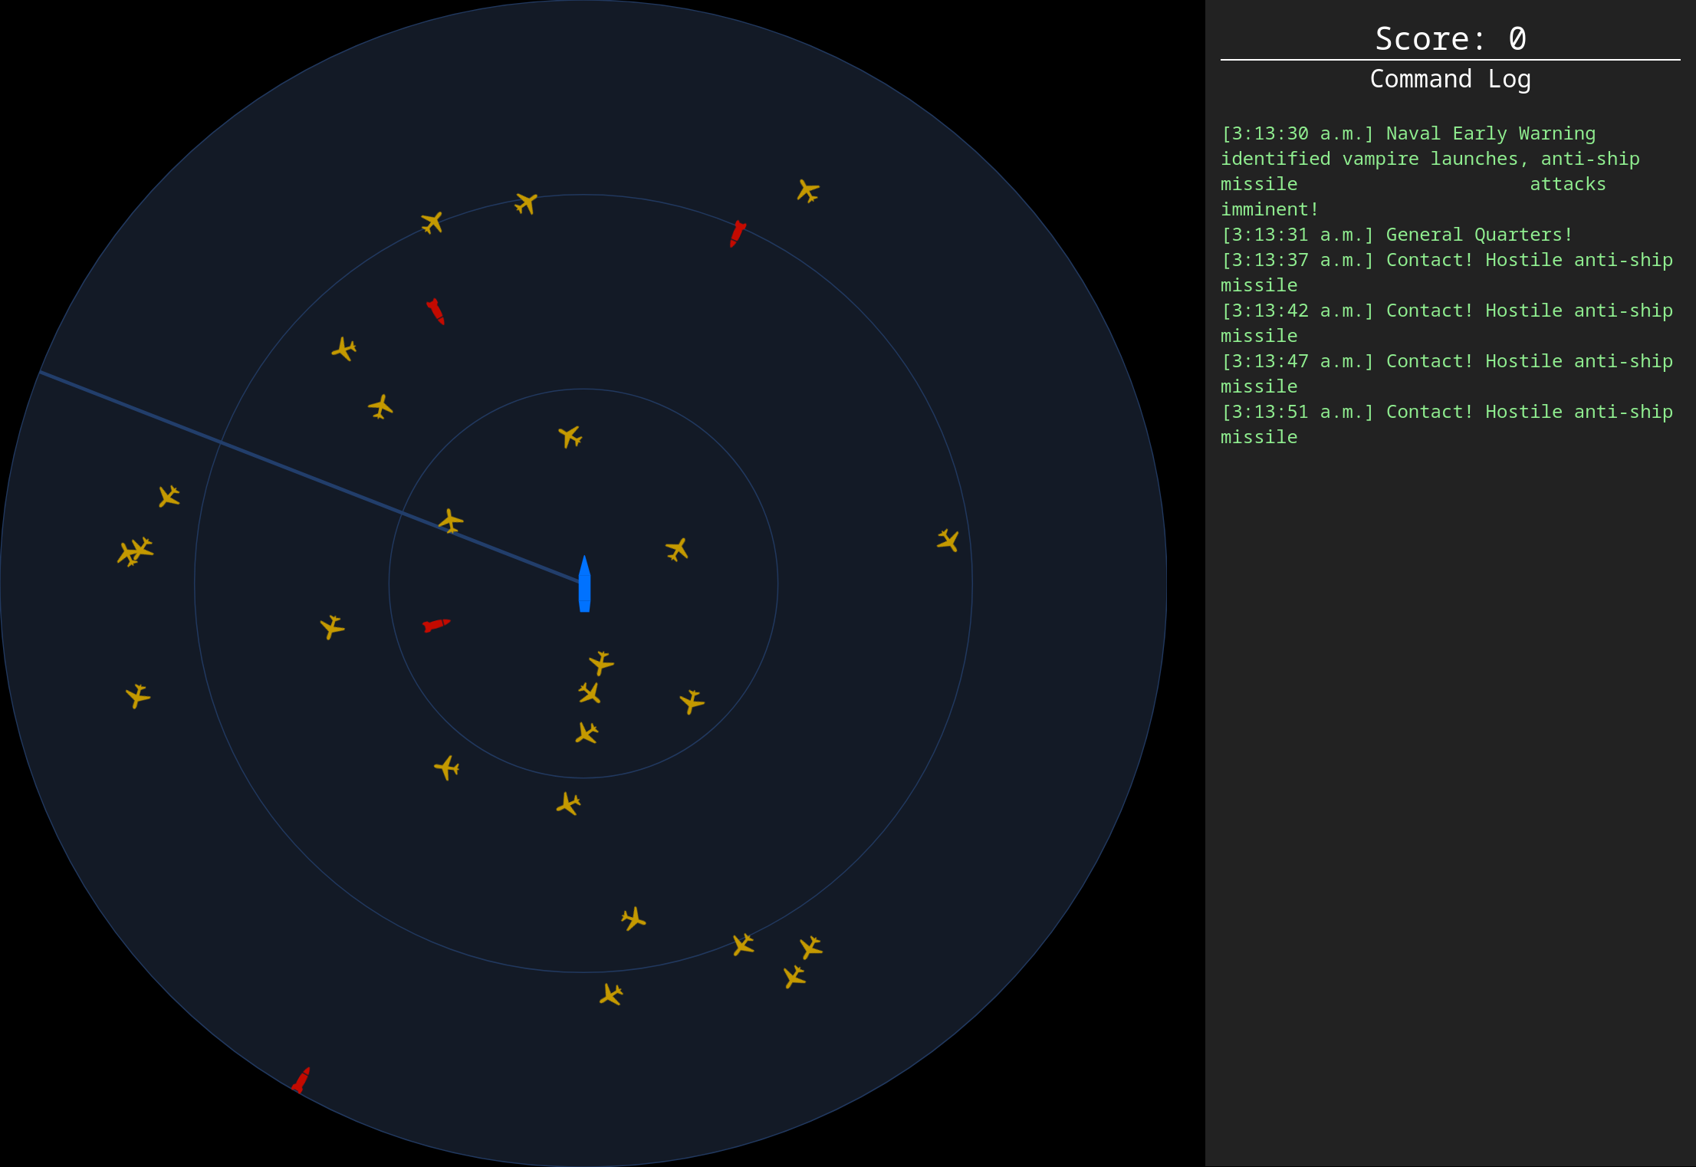Image resolution: width=1696 pixels, height=1167 pixels.
Task: Select the yellow aircraft left of the nearest missile
Action: pos(332,626)
